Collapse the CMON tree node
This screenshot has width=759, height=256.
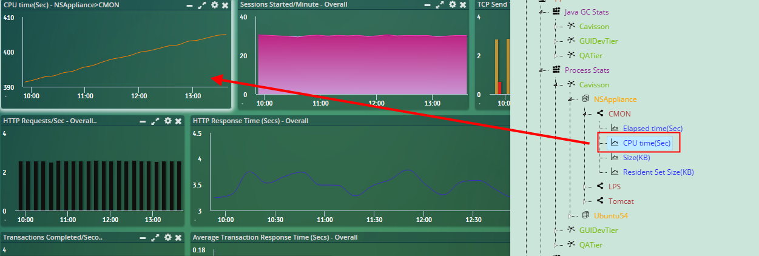pyautogui.click(x=585, y=114)
